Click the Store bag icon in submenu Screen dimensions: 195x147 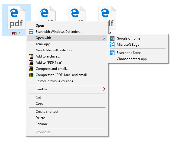[x=112, y=53]
